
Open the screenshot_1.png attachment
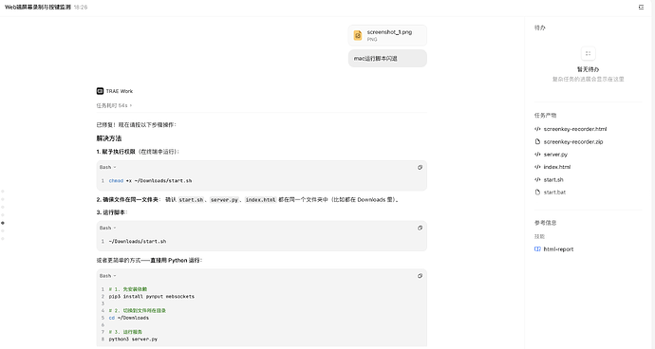click(387, 35)
